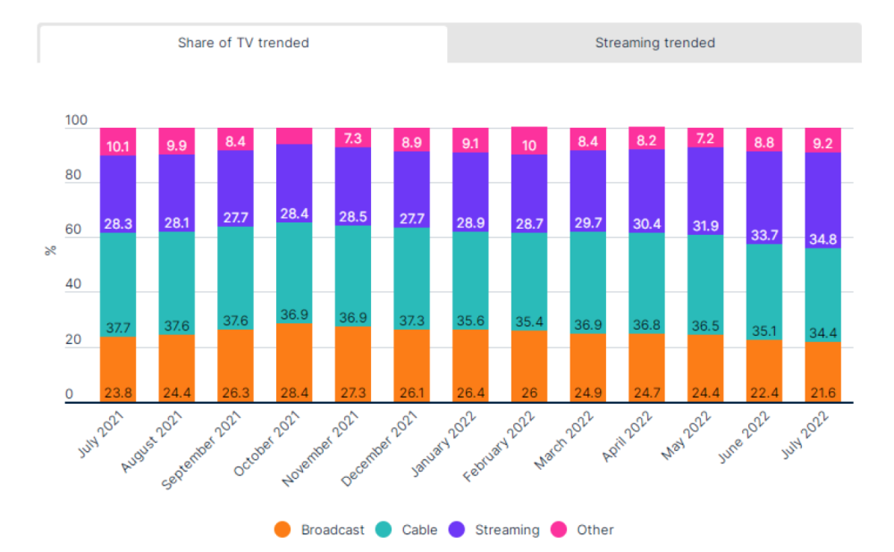Viewport: 894px width, 552px height.
Task: Toggle the Broadcast legend orange circle
Action: click(283, 529)
